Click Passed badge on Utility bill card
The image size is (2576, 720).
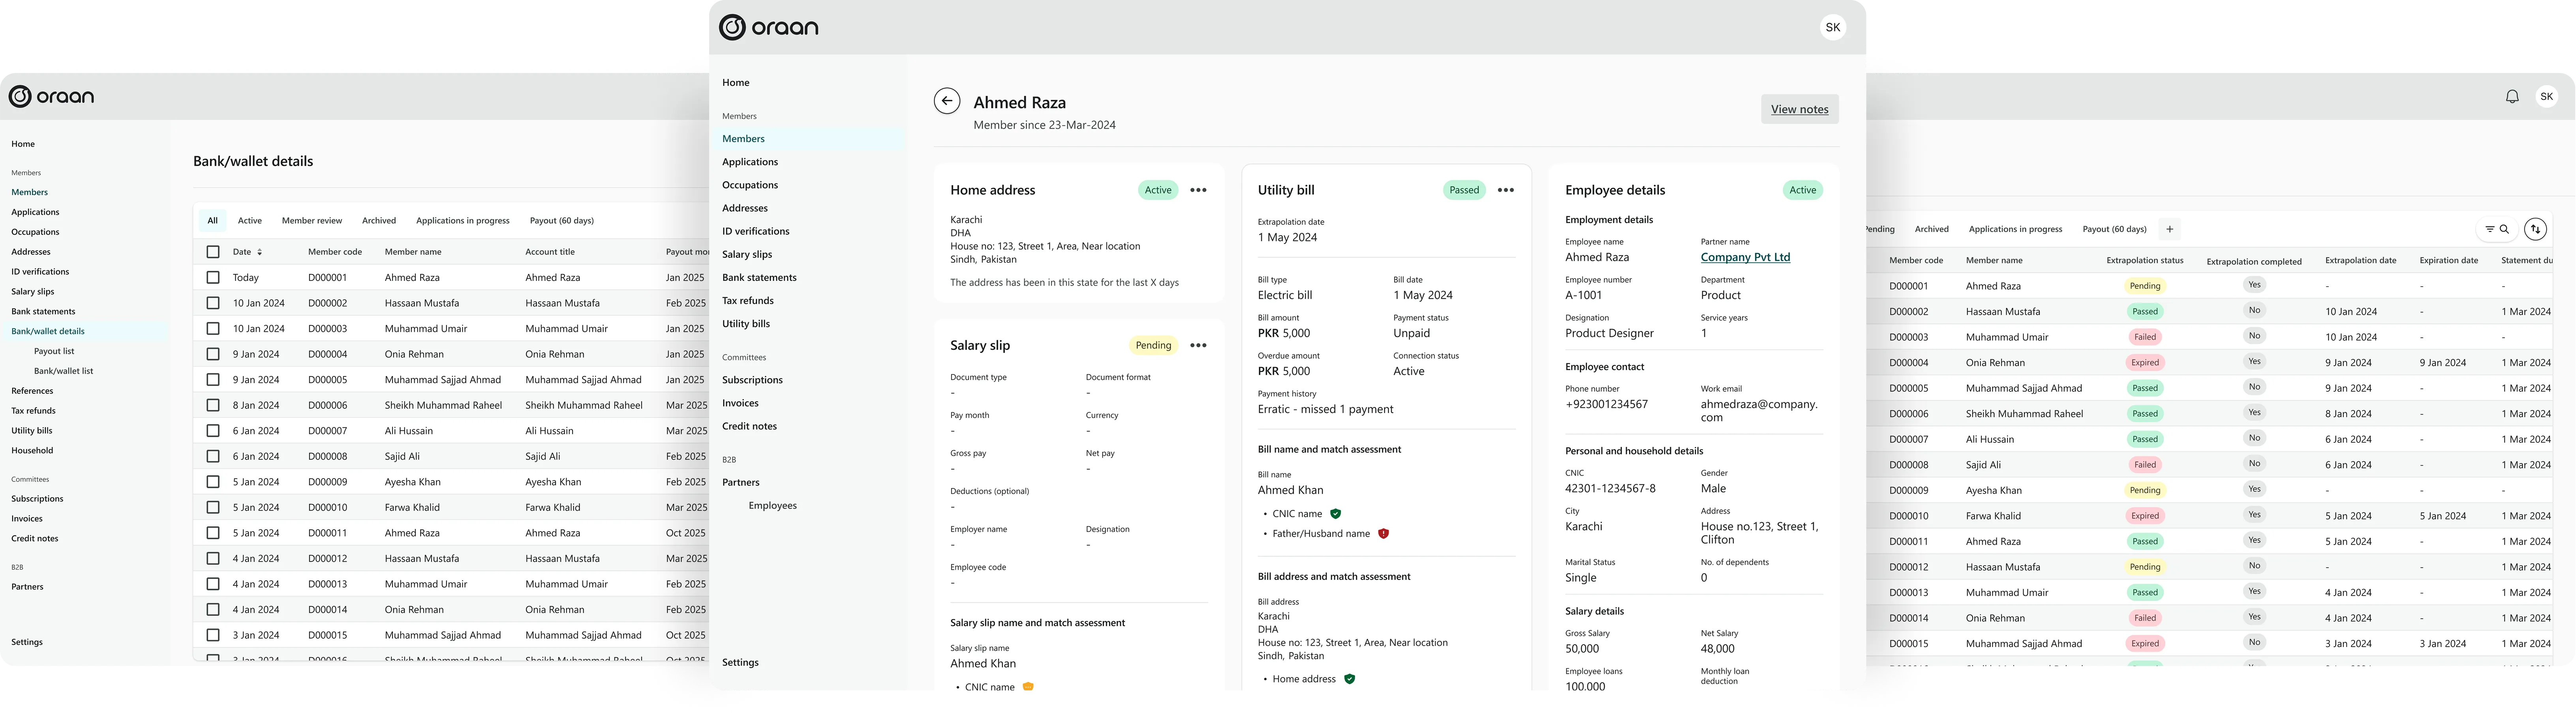(1464, 190)
